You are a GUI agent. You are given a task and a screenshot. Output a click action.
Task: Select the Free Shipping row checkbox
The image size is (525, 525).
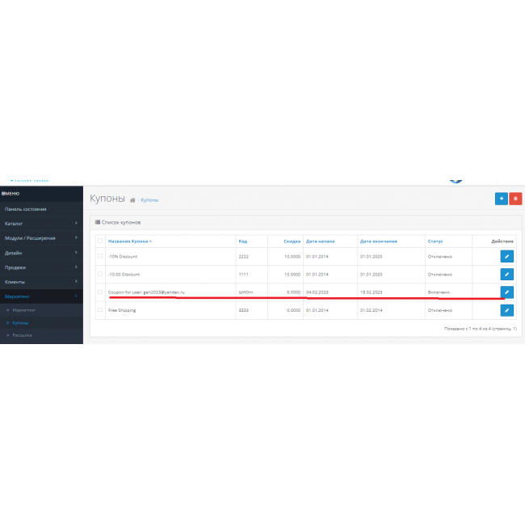(100, 310)
